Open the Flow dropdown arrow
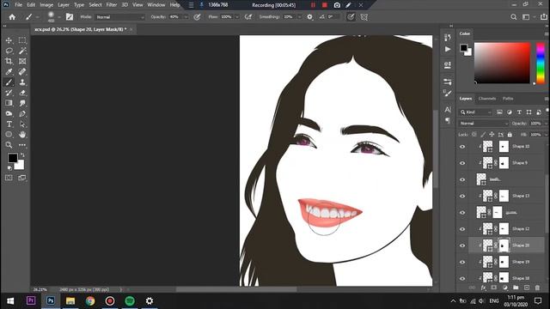Viewport: 550px width, 309px height. click(x=237, y=17)
